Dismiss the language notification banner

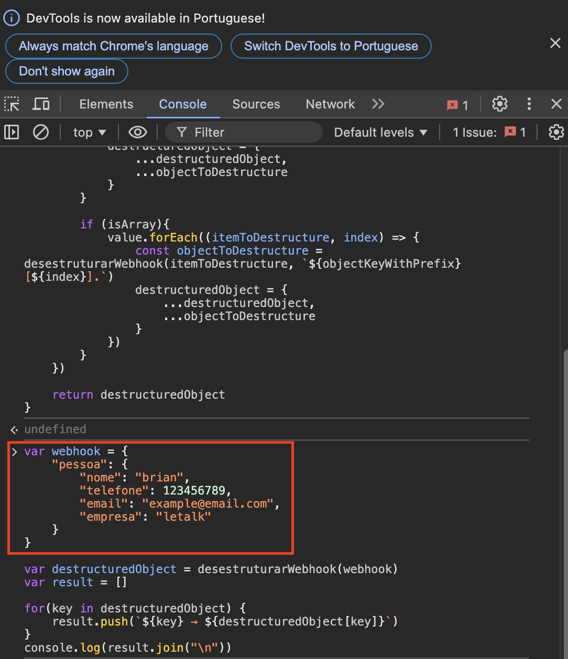point(555,43)
